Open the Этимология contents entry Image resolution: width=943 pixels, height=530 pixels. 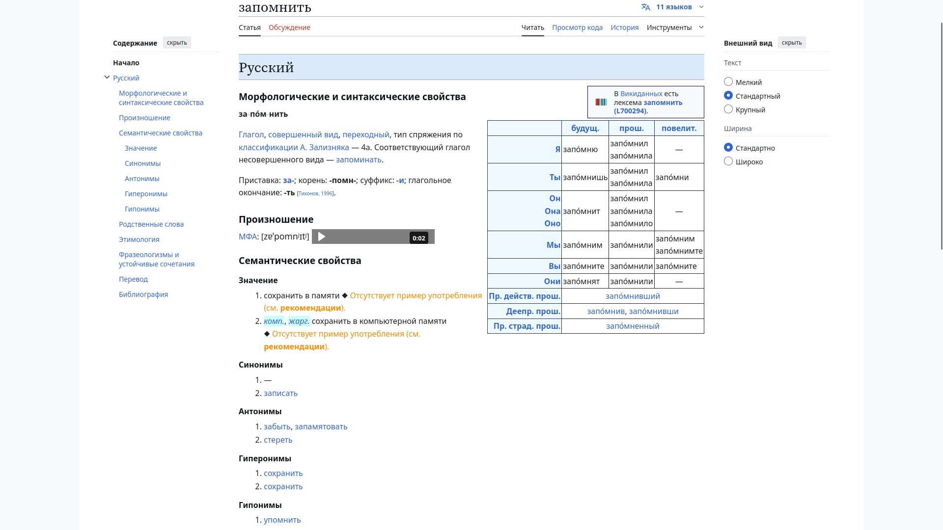click(x=139, y=239)
